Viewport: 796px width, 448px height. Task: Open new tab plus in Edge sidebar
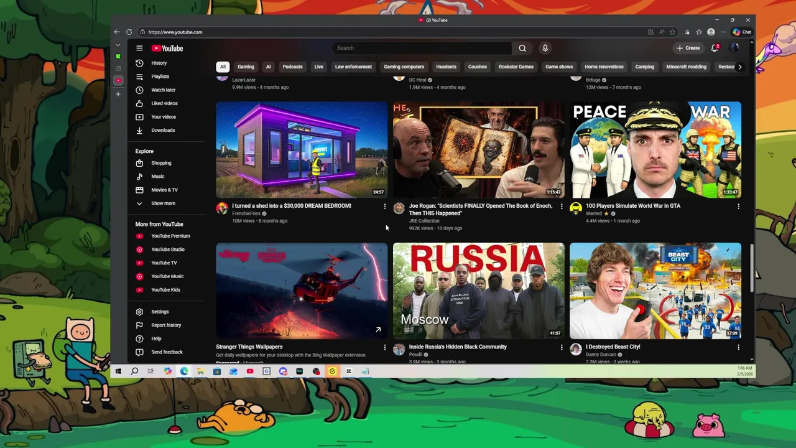pyautogui.click(x=118, y=94)
